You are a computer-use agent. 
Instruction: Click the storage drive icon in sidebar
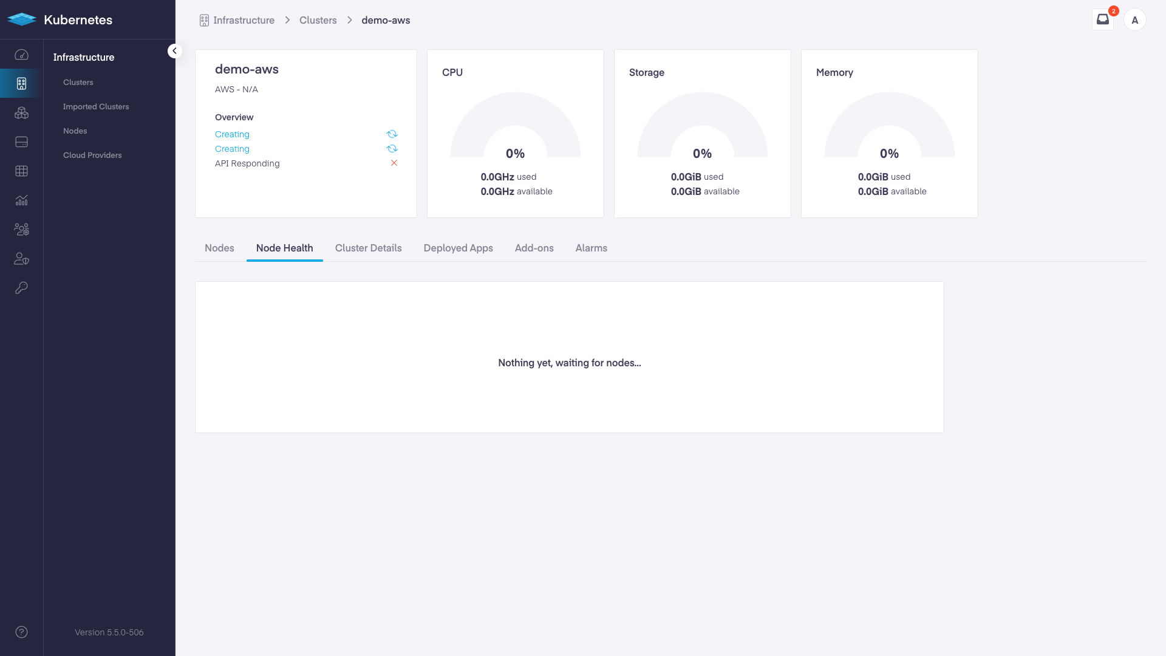tap(21, 142)
